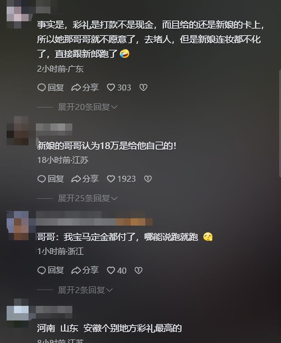
Task: Reply to the Zhejiang 宝马定金 comment
Action: coord(50,270)
